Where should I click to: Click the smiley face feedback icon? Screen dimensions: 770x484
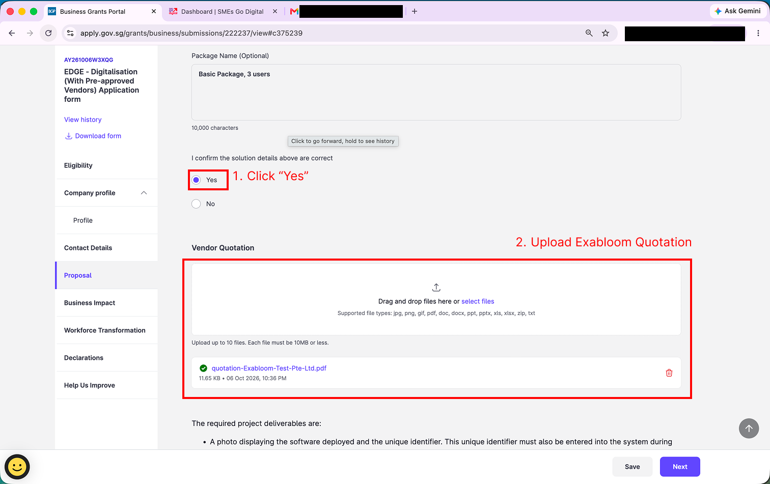click(17, 467)
